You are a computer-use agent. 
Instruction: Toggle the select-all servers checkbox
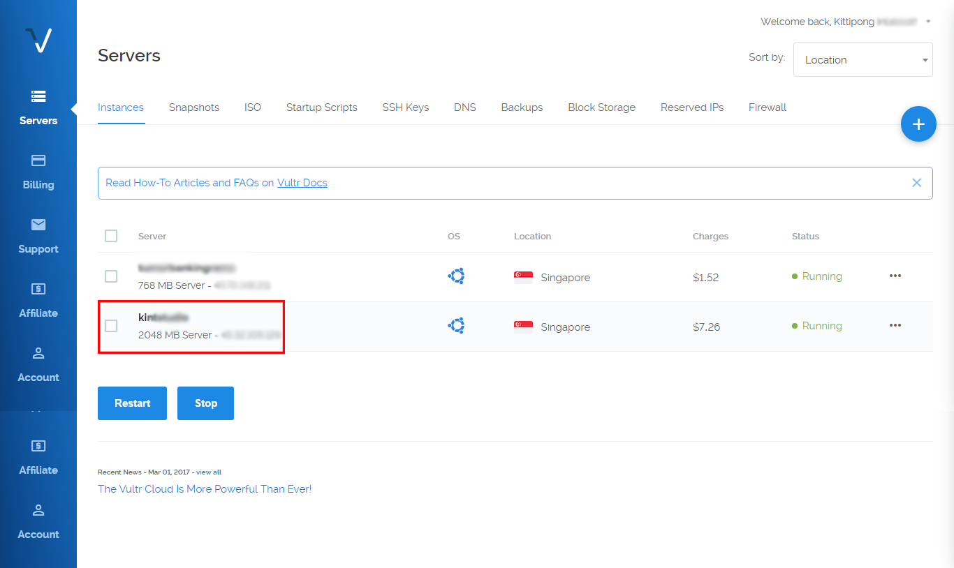111,236
